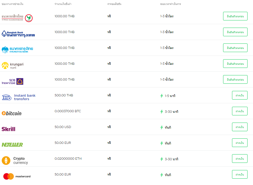Click the Kasikornbank logo
The image size is (253, 185).
click(x=17, y=18)
